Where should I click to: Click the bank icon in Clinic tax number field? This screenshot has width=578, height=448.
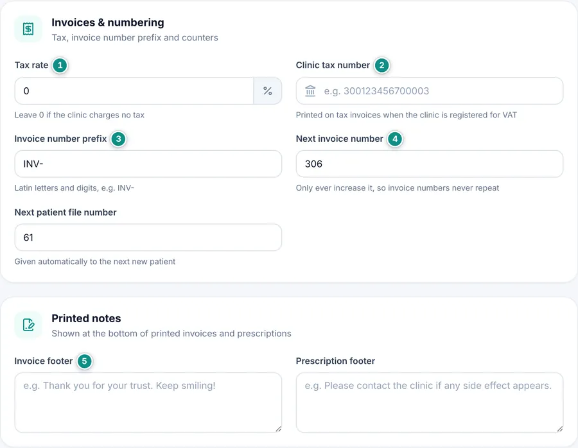[310, 90]
